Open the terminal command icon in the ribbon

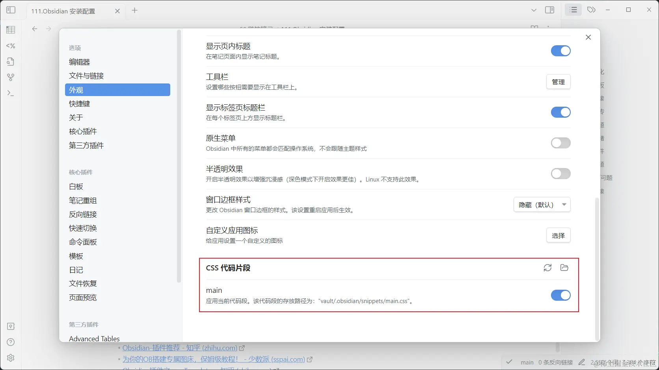pyautogui.click(x=11, y=93)
